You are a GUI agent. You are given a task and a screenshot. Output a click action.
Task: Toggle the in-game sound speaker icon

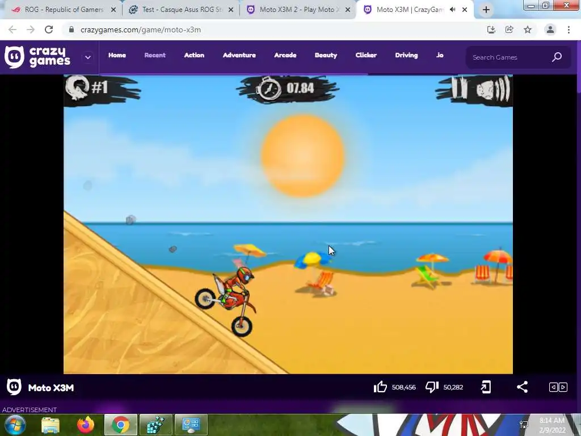[493, 89]
